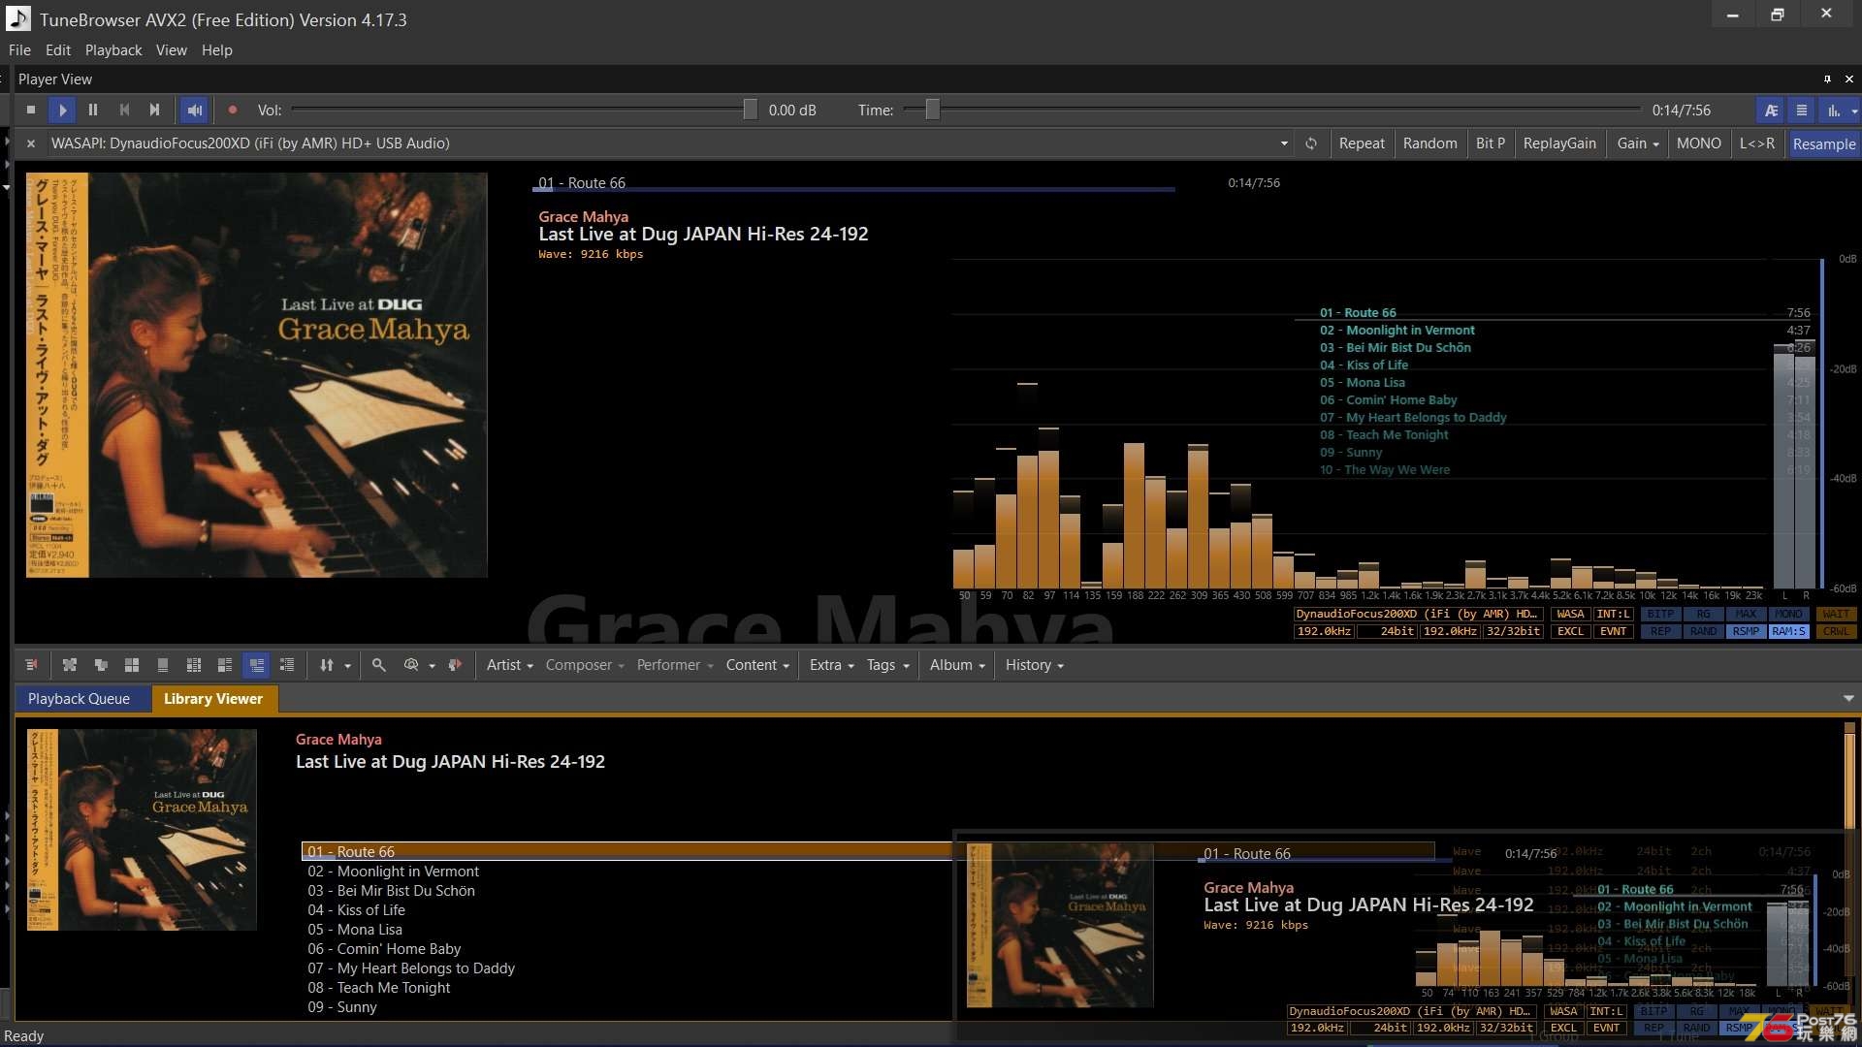Viewport: 1862px width, 1047px height.
Task: Switch to the Library Viewer tab
Action: tap(213, 699)
